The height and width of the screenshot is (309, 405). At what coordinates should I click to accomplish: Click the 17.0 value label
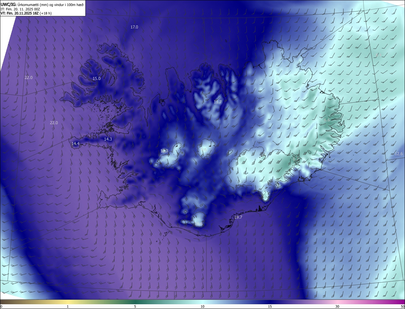point(134,27)
